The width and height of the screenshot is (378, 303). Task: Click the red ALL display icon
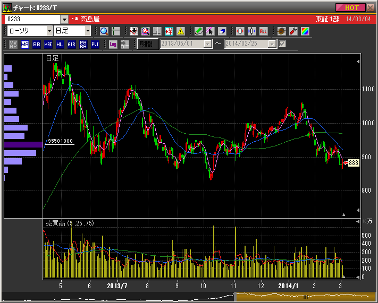click(x=264, y=31)
